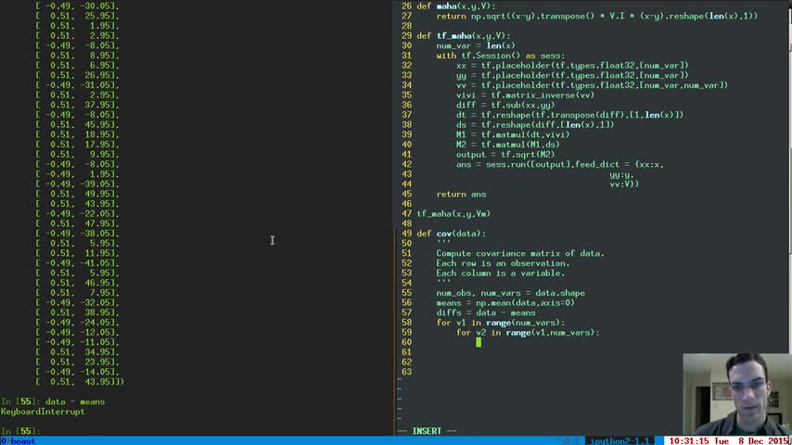Click the 'ds = tf.reshape' line 38

tap(535, 125)
